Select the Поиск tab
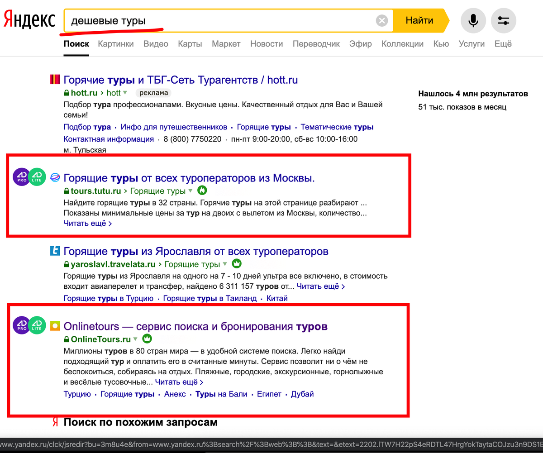The height and width of the screenshot is (453, 543). click(x=76, y=44)
